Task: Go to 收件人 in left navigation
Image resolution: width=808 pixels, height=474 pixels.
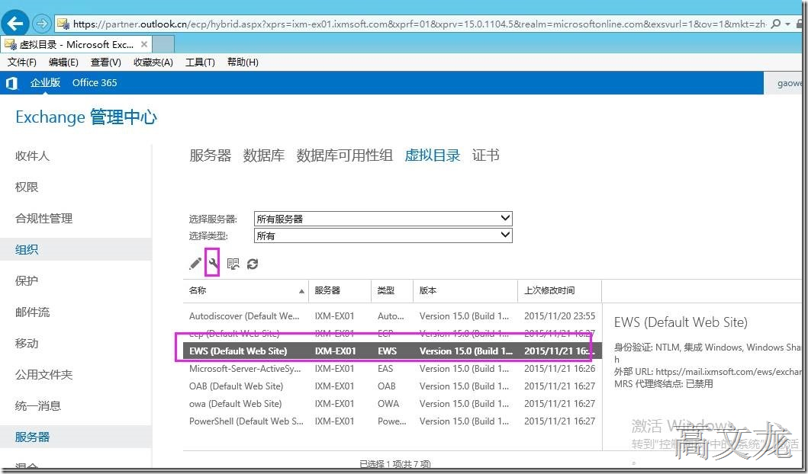Action: click(33, 155)
